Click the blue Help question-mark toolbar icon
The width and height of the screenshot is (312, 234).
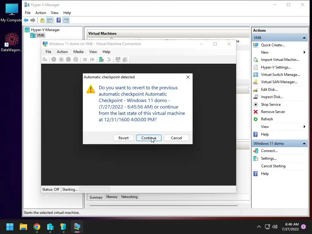59,20
